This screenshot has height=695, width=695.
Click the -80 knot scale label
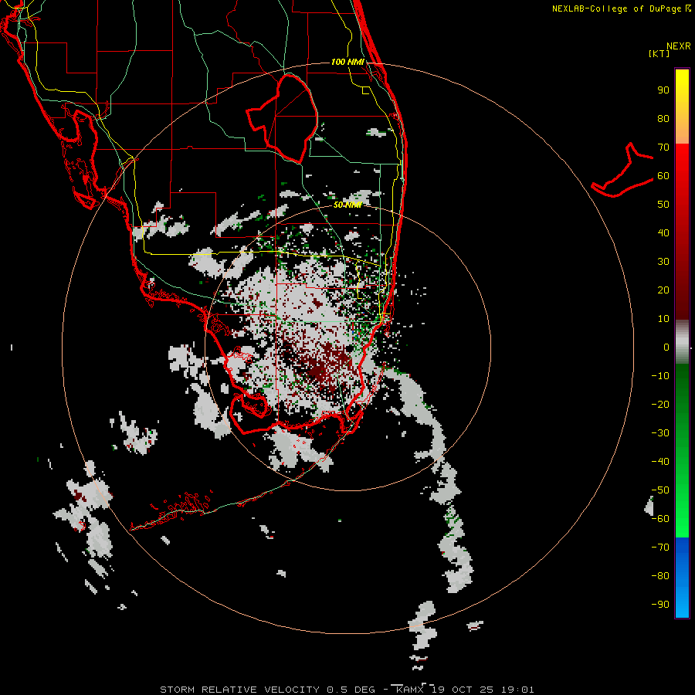(660, 576)
